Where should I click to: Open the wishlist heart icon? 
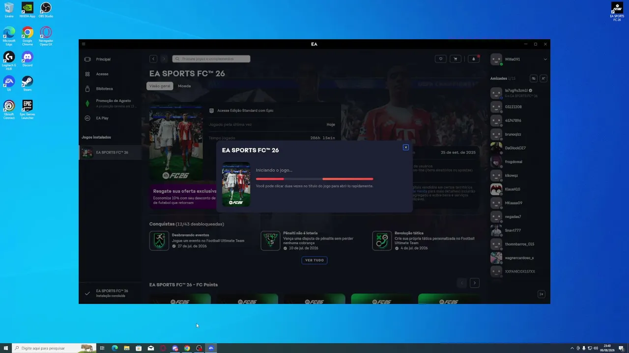tap(441, 59)
